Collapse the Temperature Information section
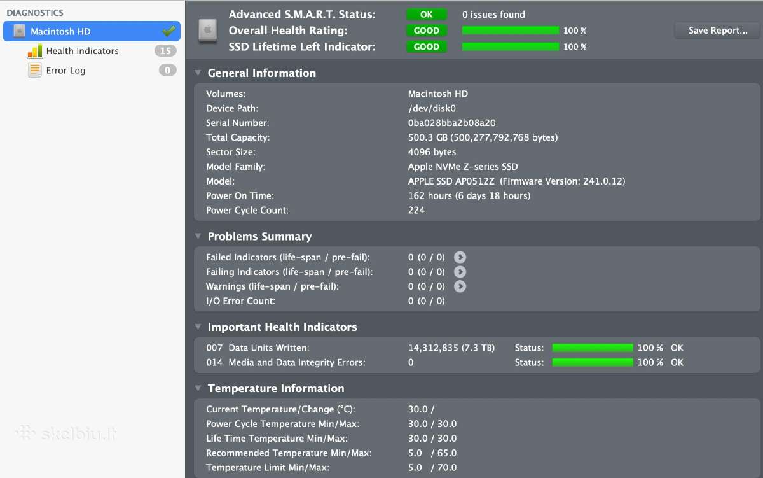 point(198,388)
